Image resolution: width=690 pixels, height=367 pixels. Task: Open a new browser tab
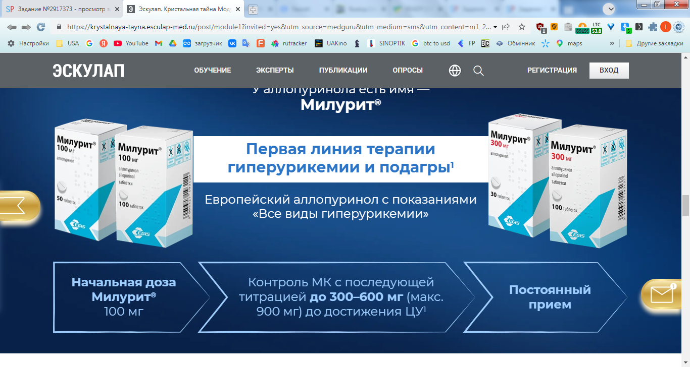coord(253,10)
